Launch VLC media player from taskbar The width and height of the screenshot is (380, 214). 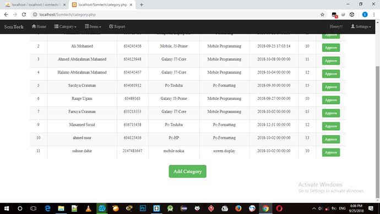coord(89,208)
